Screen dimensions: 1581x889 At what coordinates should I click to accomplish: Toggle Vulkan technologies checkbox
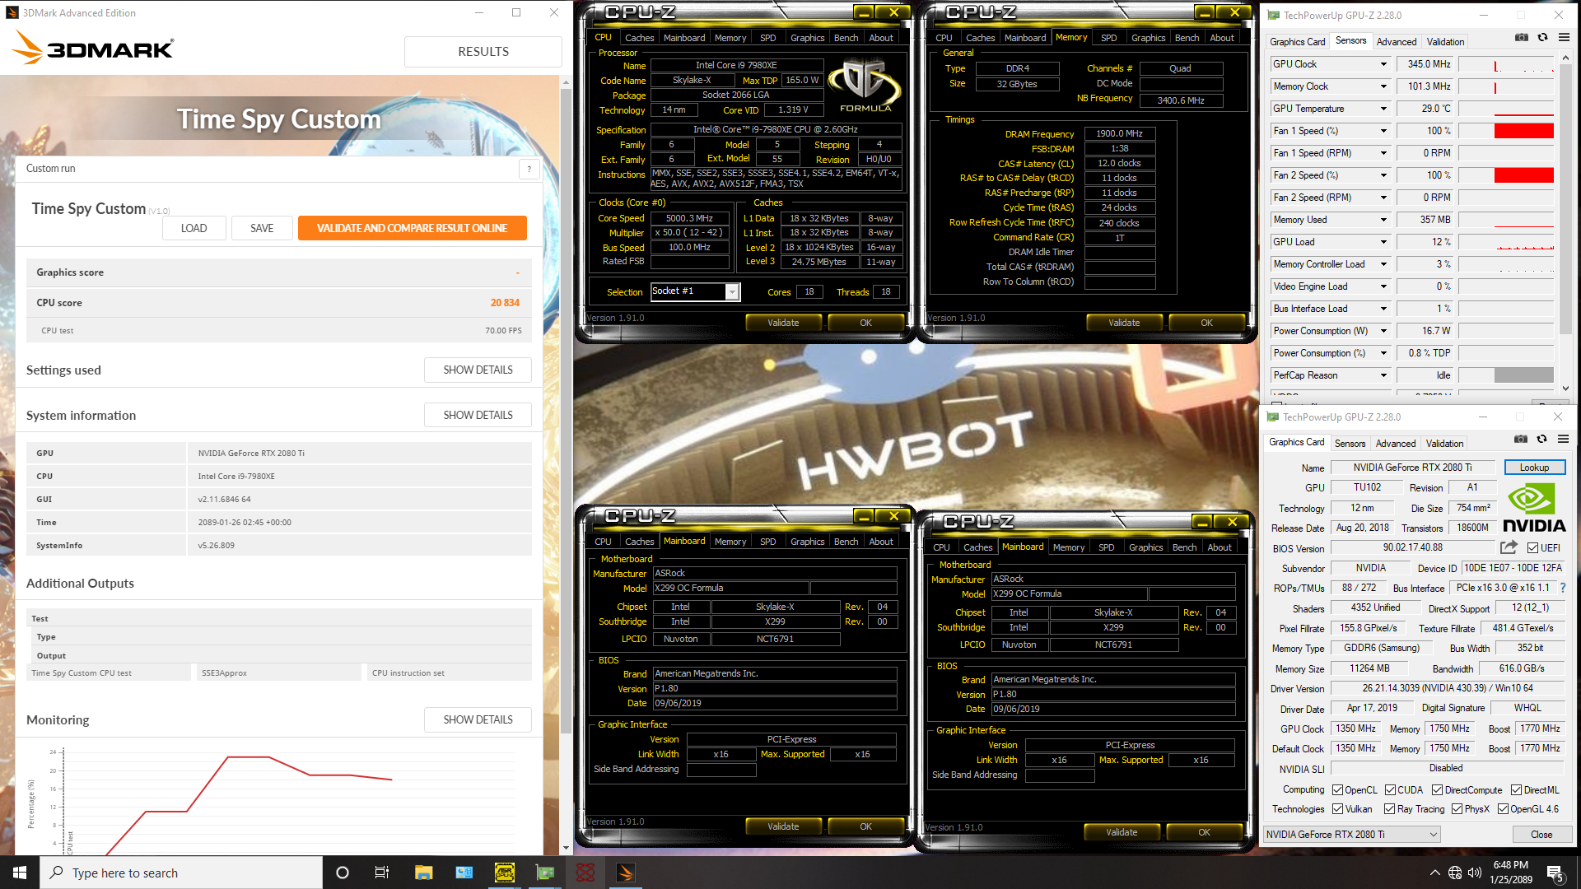pyautogui.click(x=1337, y=809)
